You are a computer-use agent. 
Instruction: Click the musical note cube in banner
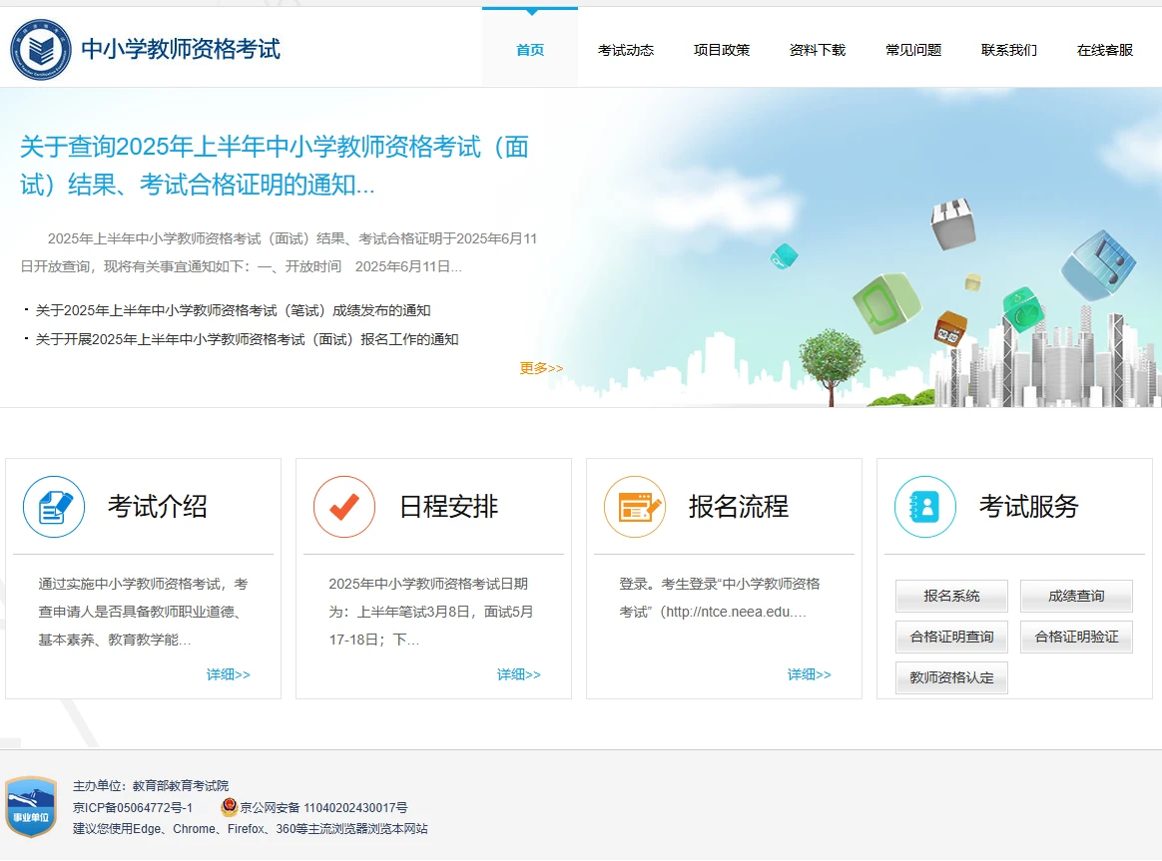tap(1101, 266)
